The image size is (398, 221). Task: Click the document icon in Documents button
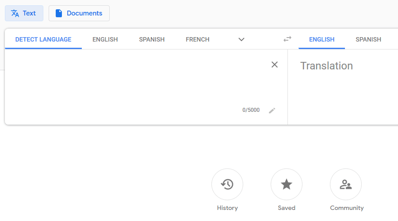59,13
